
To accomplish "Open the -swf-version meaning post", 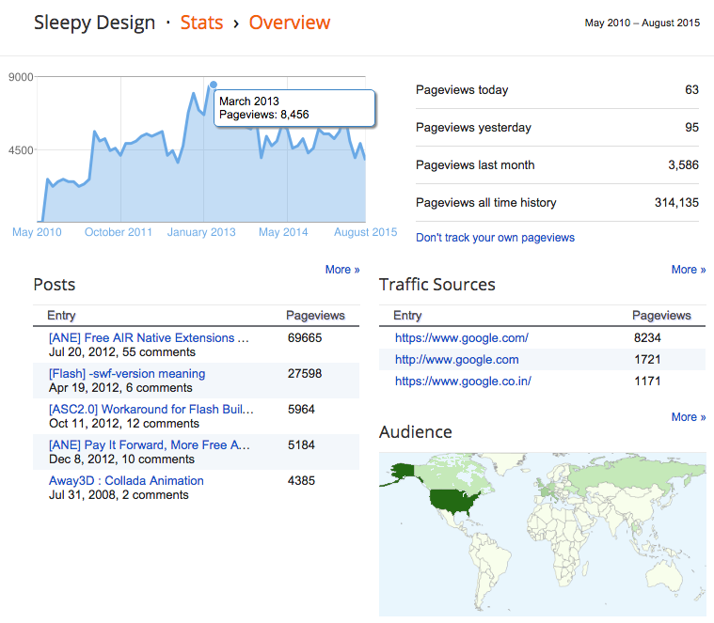I will [126, 374].
